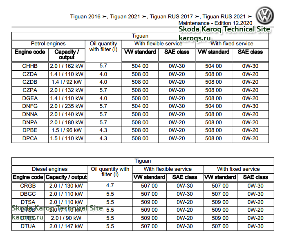Click 'Engine code' header in petrol table
The image size is (282, 235).
[30, 52]
